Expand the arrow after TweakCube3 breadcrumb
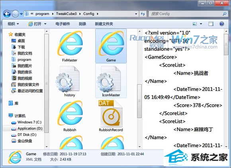 point(80,14)
